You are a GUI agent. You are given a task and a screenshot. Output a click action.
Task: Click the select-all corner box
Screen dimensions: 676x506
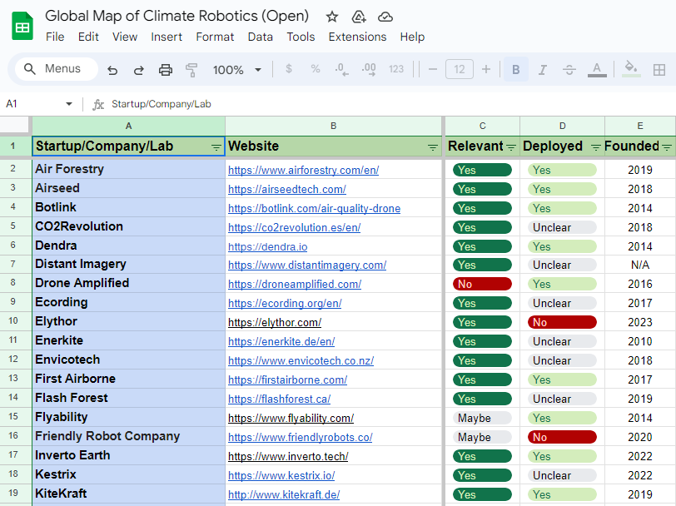tap(16, 125)
